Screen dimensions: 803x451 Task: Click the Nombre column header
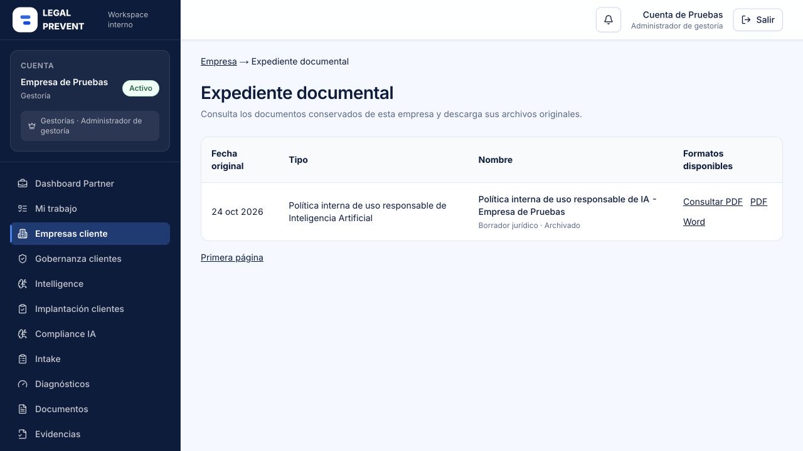[x=496, y=160]
